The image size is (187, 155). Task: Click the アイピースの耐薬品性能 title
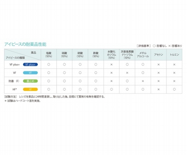[x=25, y=44]
